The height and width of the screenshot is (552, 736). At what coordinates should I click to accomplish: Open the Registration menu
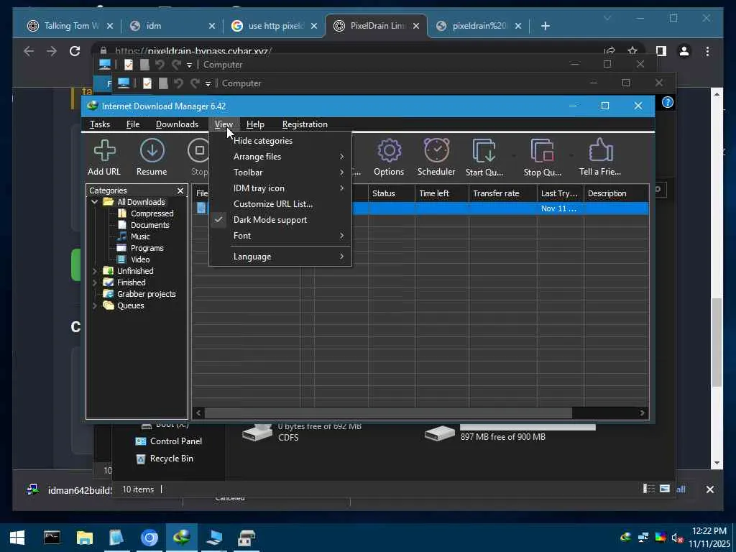305,124
